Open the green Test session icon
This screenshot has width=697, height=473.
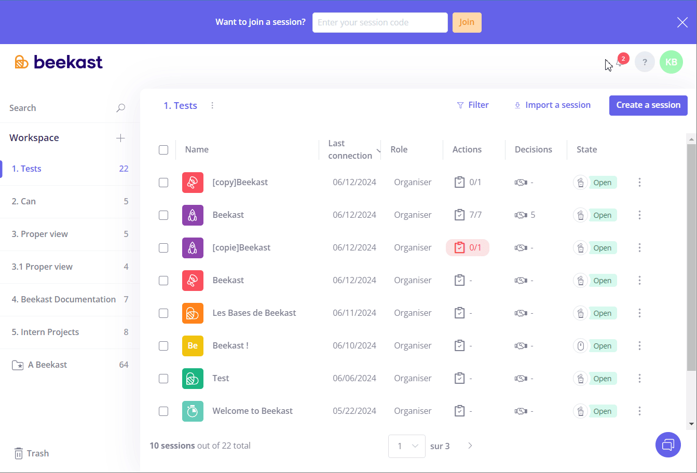coord(193,379)
